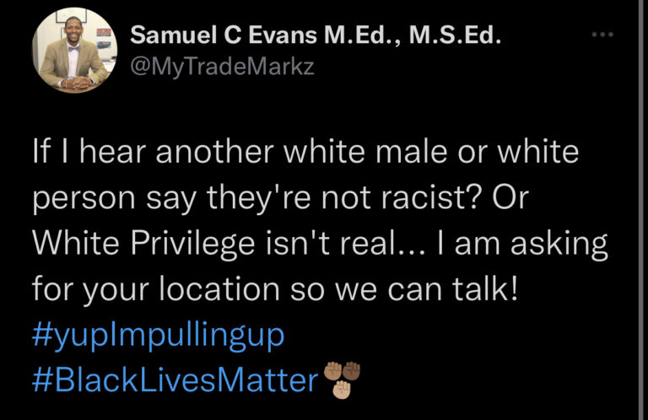
Task: Click the gray vertical strip at the right edge
Action: pyautogui.click(x=643, y=210)
